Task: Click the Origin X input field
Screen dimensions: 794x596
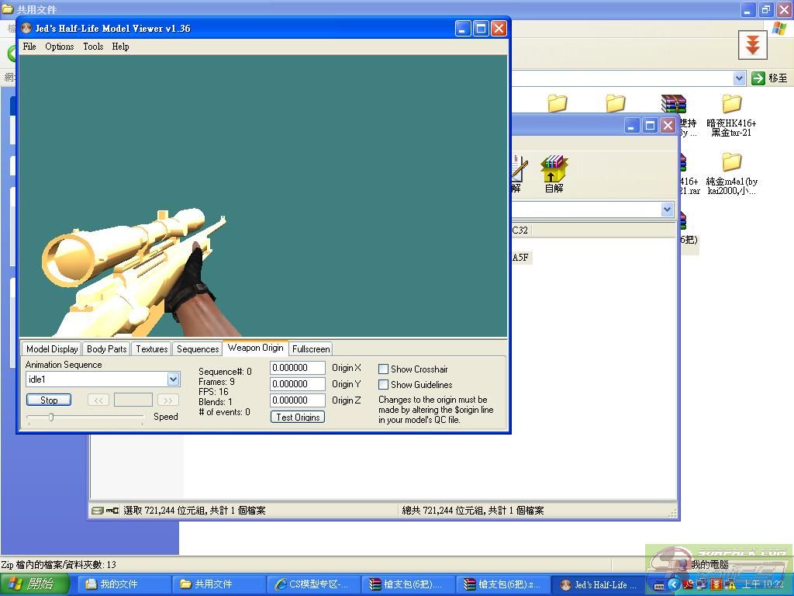Action: [x=297, y=368]
